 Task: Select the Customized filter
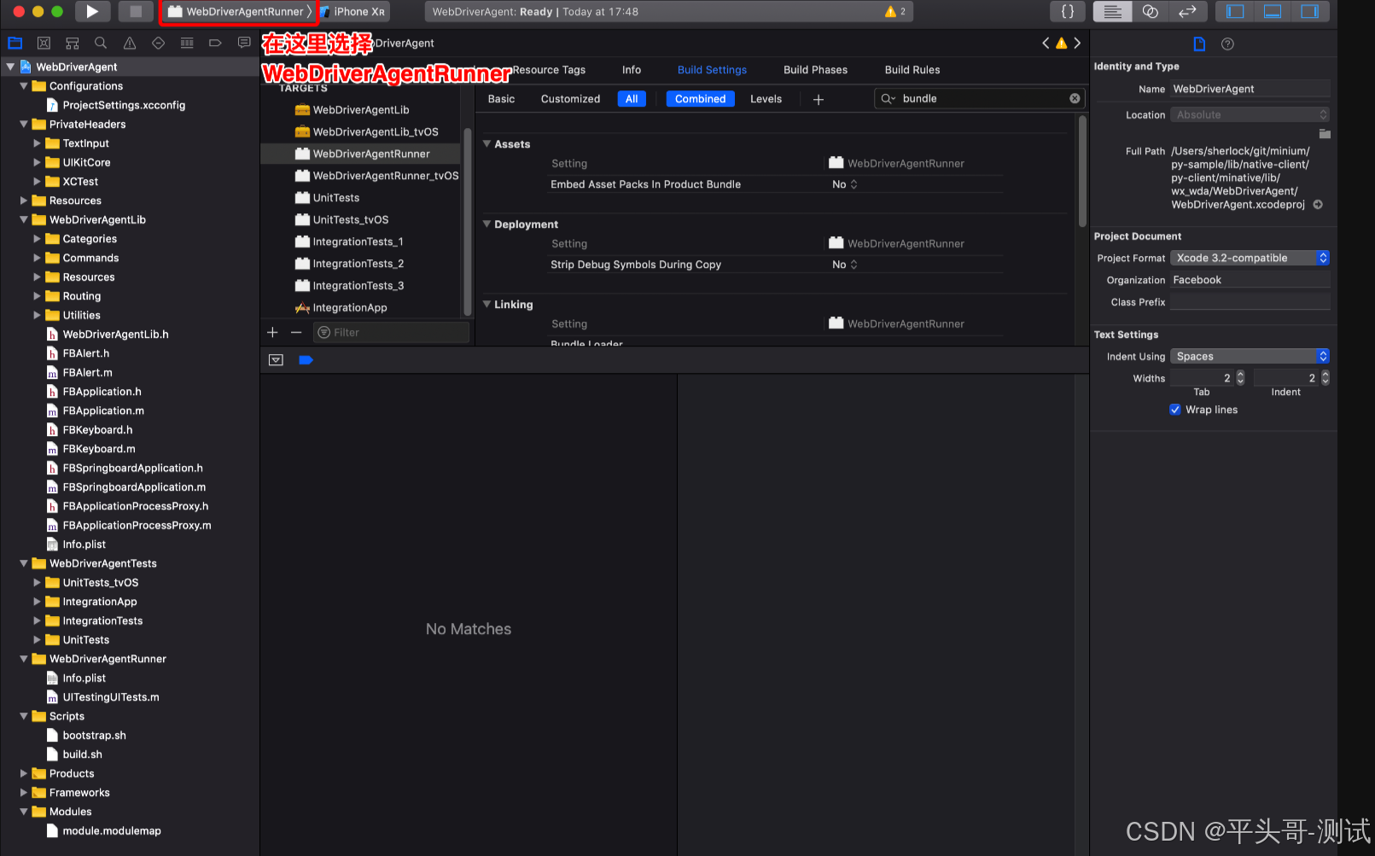click(x=570, y=99)
